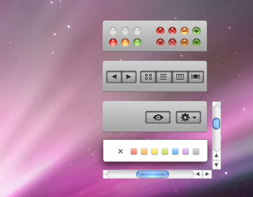The height and width of the screenshot is (197, 253).
Task: Select the purple label color swatch
Action: (x=186, y=151)
